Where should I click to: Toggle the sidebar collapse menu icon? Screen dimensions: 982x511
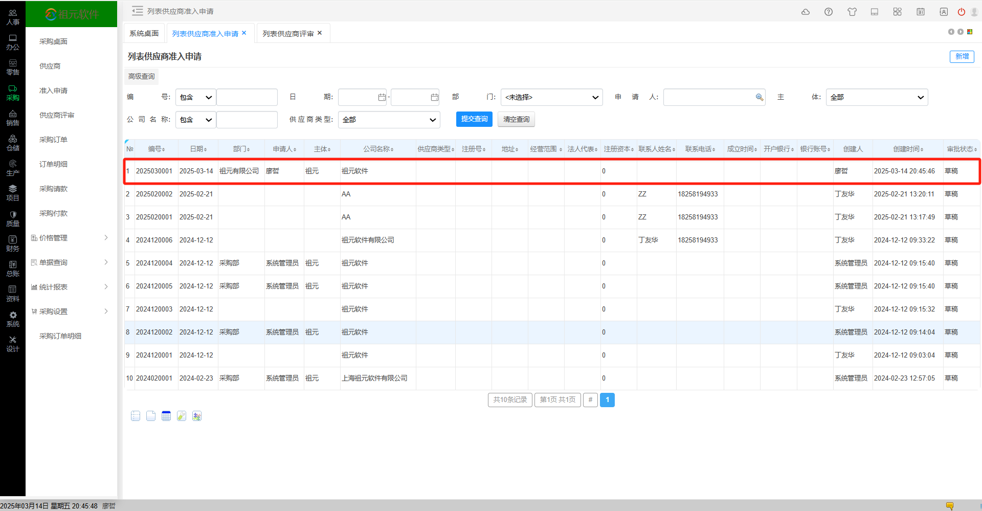137,11
